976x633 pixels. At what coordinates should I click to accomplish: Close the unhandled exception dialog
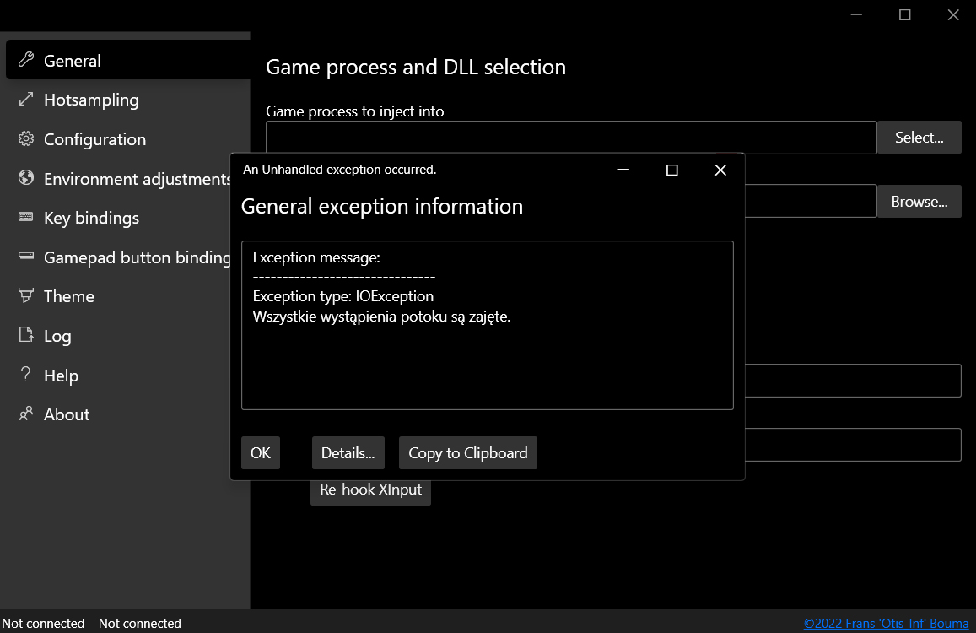pyautogui.click(x=720, y=170)
